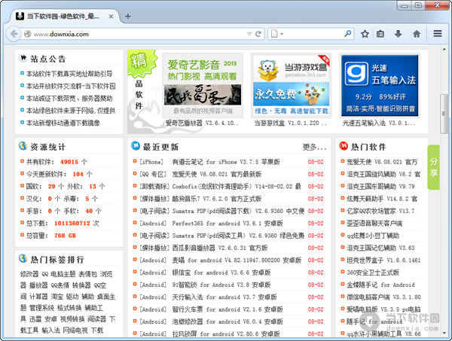452x341 pixels.
Task: Click the site identity globe icon
Action: pyautogui.click(x=28, y=34)
